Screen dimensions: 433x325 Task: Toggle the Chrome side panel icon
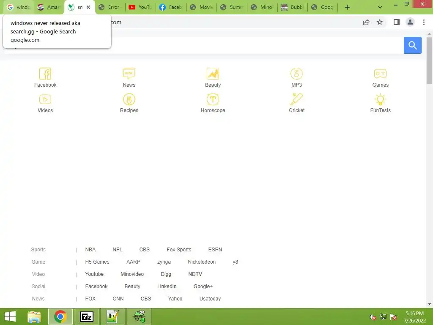(x=397, y=22)
